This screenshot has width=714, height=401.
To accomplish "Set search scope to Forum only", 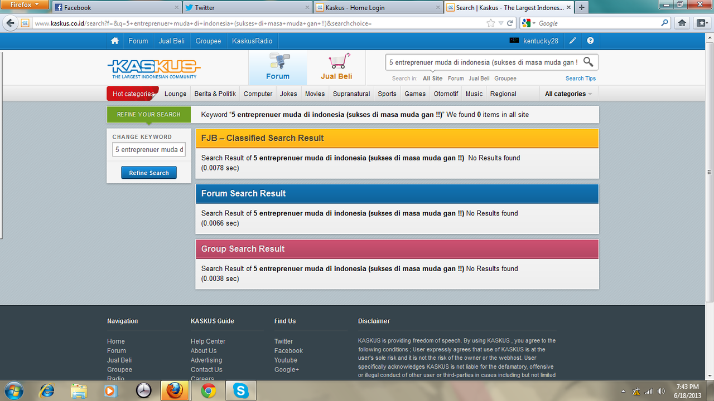I will coord(456,79).
